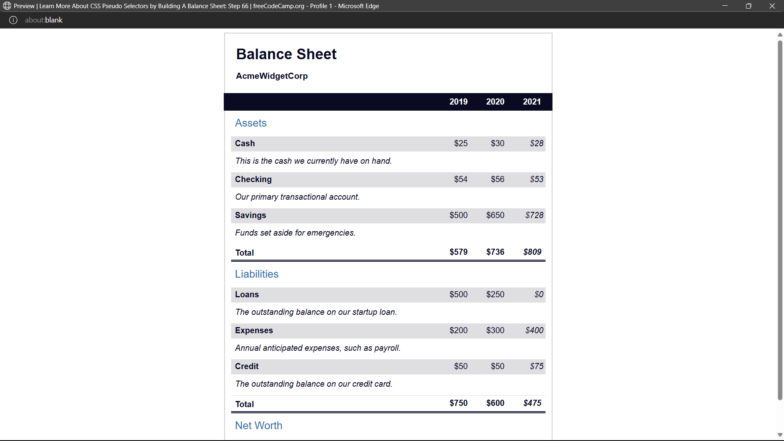The width and height of the screenshot is (784, 441).
Task: Click the $250 Loans value
Action: (495, 294)
